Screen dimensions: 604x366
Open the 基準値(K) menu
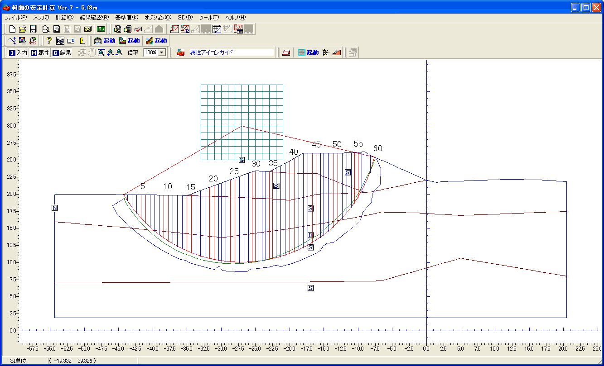[127, 17]
